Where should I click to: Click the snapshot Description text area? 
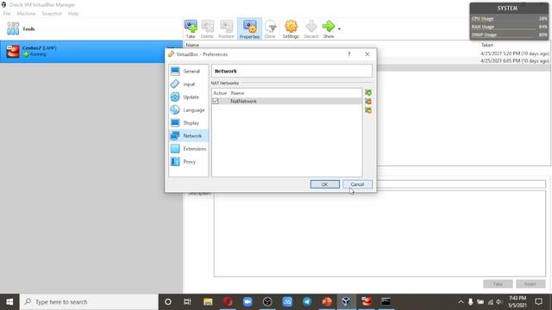[x=379, y=233]
